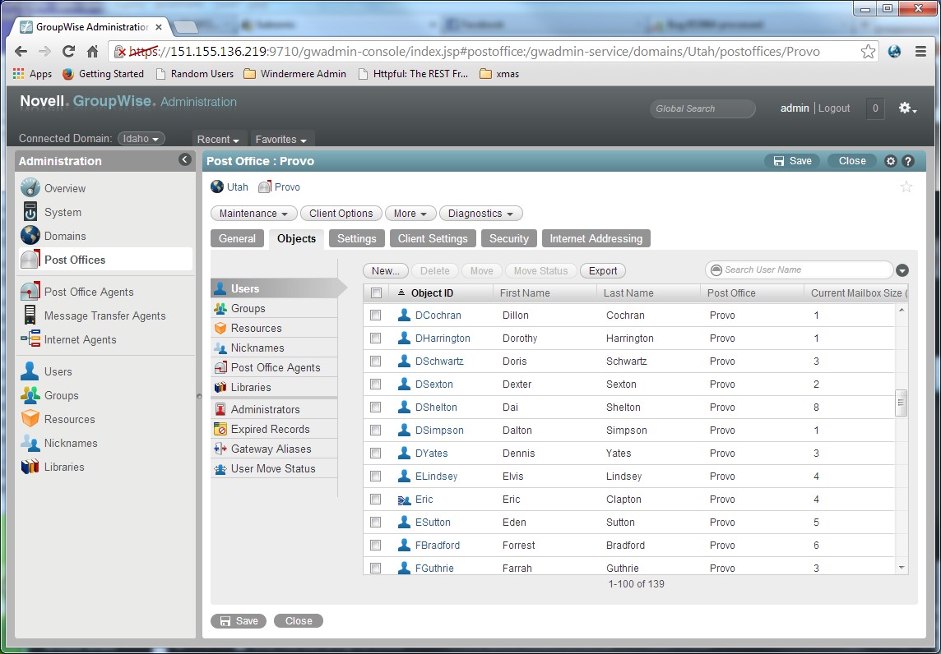
Task: Click the Message Transfer Agents icon
Action: (x=30, y=315)
